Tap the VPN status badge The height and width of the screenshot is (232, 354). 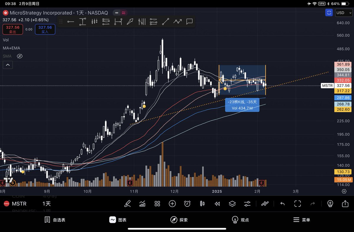(322, 4)
